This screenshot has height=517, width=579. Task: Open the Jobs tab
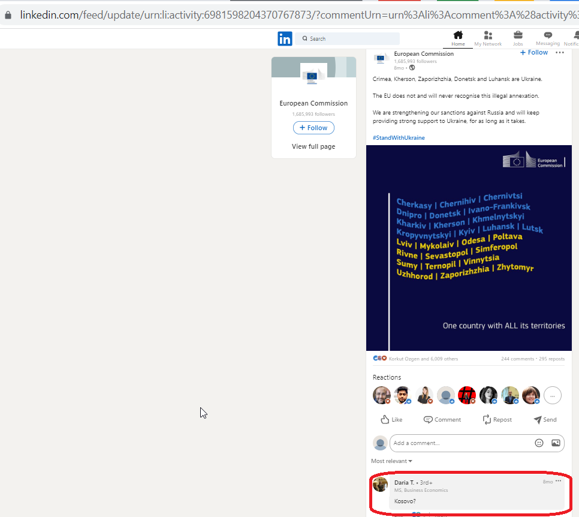tap(518, 38)
